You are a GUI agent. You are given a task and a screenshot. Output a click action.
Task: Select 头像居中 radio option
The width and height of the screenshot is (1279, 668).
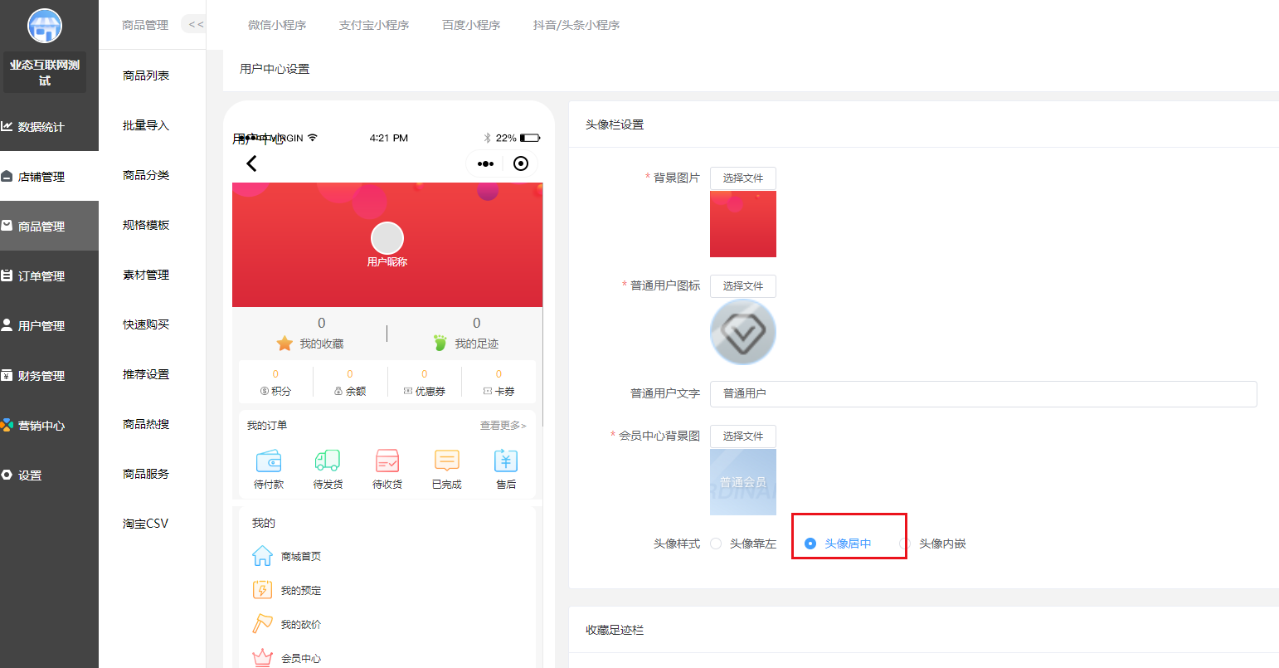point(838,544)
